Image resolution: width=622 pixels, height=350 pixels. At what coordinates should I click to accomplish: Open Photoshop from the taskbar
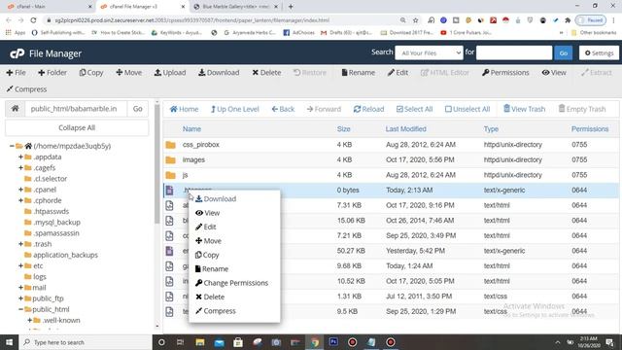(333, 342)
